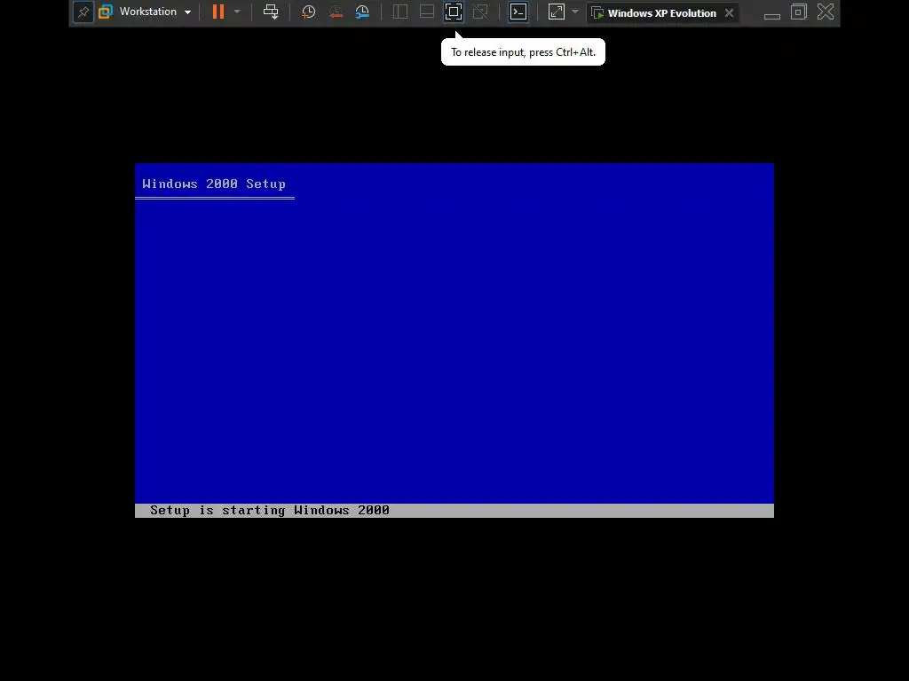
Task: Take a snapshot of the VM
Action: [308, 12]
